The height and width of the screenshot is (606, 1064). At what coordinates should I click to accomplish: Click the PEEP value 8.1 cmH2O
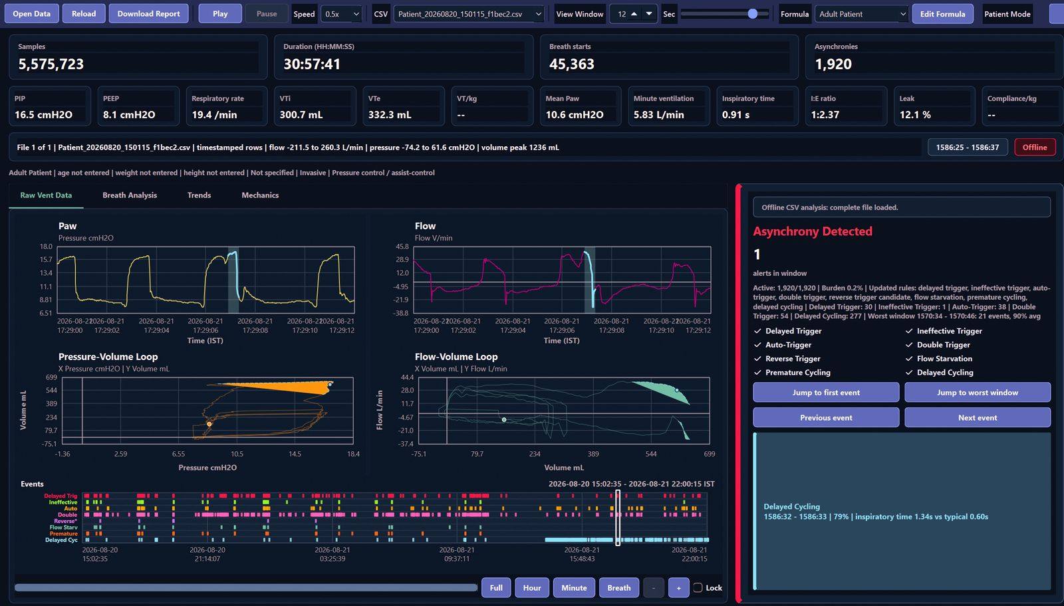point(129,115)
